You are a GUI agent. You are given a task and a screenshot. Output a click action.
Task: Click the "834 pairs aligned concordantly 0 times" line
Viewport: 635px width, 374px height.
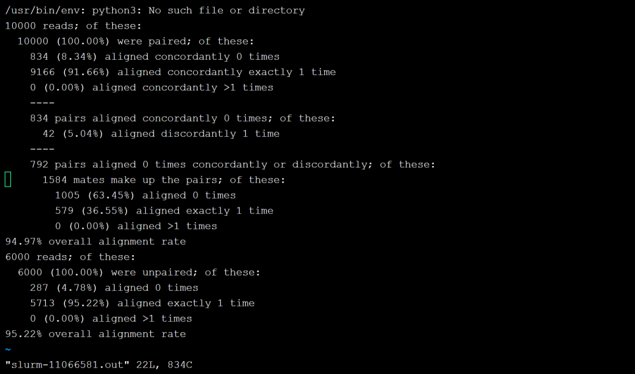click(182, 118)
